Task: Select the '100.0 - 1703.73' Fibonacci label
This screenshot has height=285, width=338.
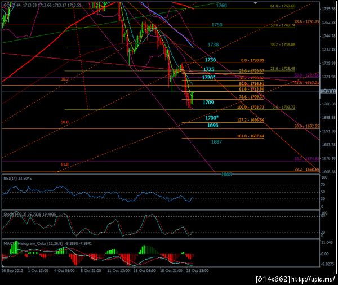Action: tap(251, 107)
